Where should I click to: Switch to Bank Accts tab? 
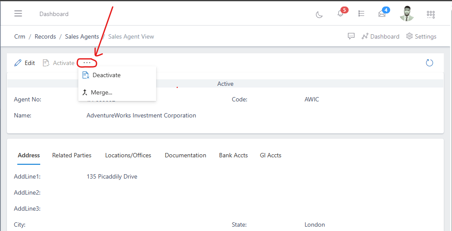point(233,155)
